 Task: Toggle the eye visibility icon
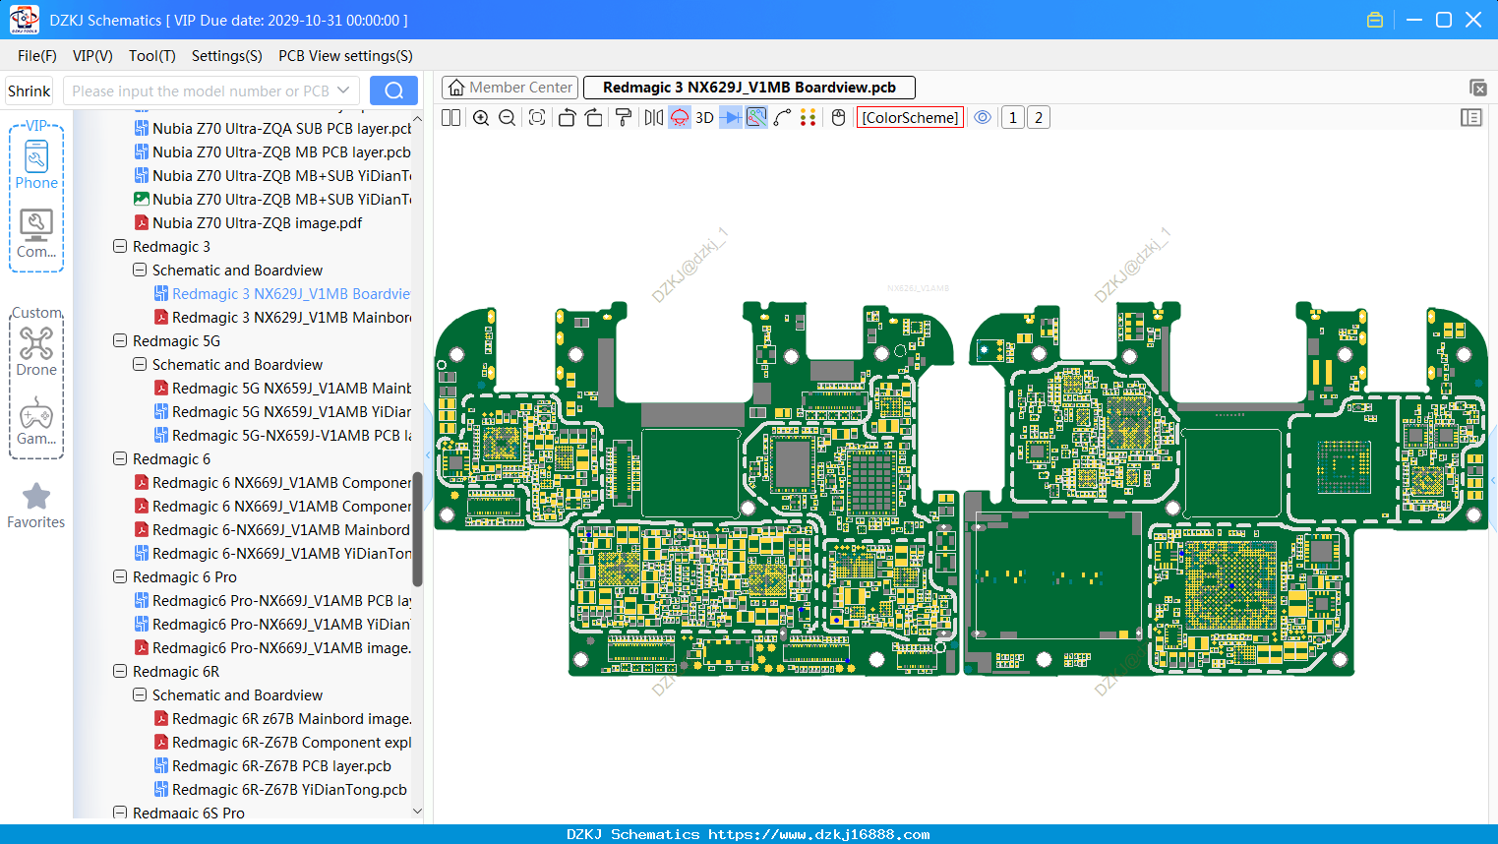[983, 118]
